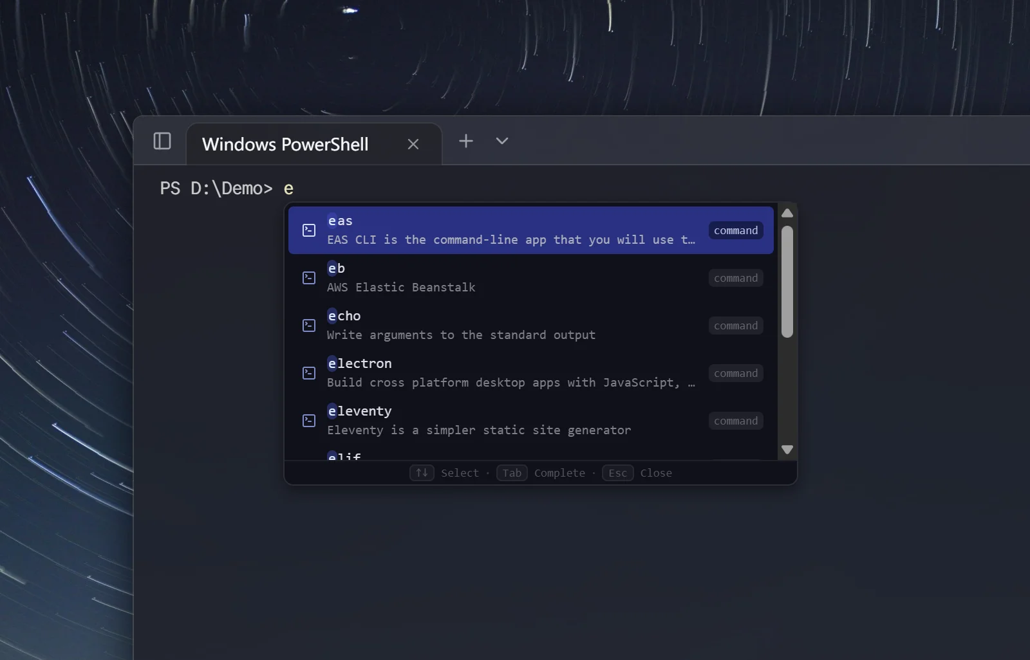Click the Esc key hint for Close
The image size is (1030, 660).
pyautogui.click(x=617, y=473)
